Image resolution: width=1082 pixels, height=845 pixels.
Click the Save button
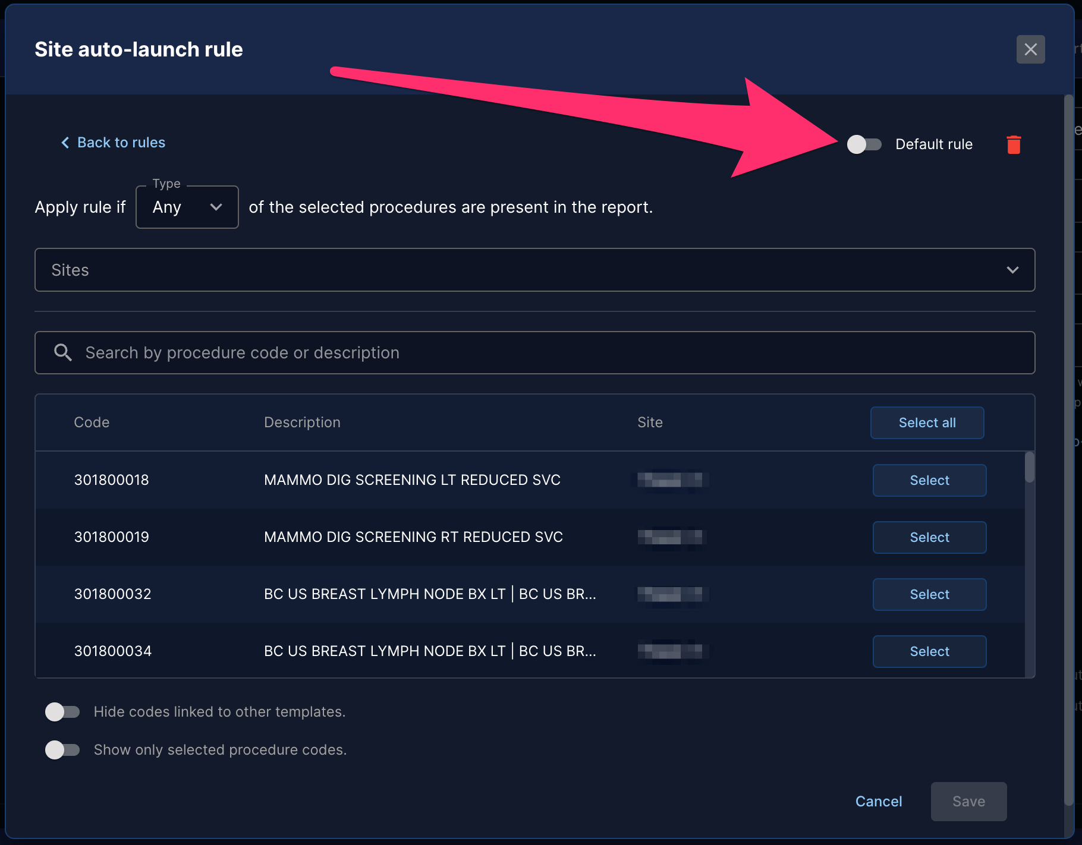(x=968, y=802)
